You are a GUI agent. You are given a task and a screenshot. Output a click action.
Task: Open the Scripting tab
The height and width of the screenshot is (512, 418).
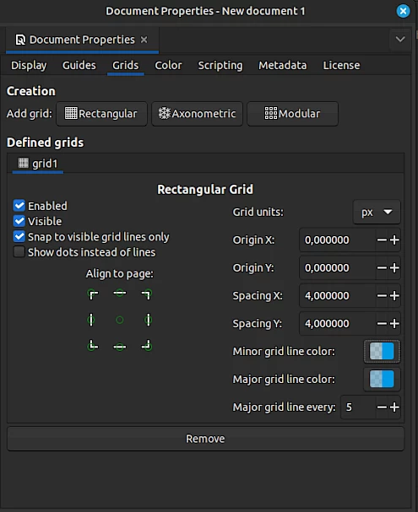tap(220, 65)
